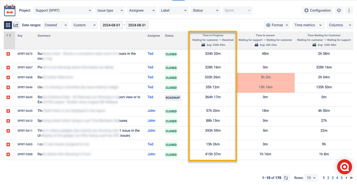This screenshot has height=185, width=357.
Task: Open the Project Support (SPRT) dropdown
Action: click(x=63, y=10)
